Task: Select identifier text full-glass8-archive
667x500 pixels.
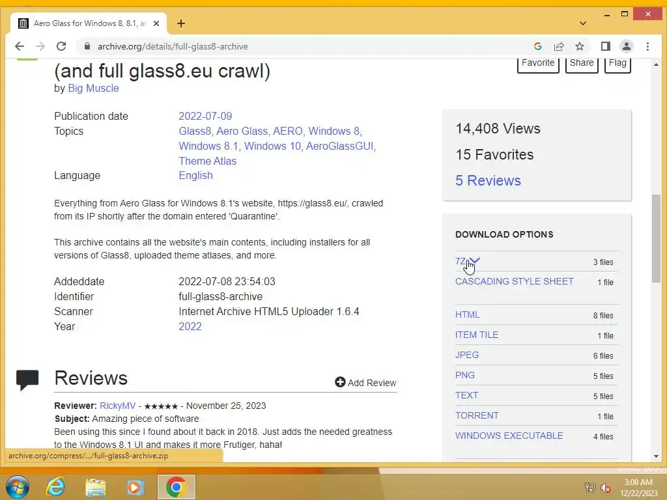Action: coord(220,296)
